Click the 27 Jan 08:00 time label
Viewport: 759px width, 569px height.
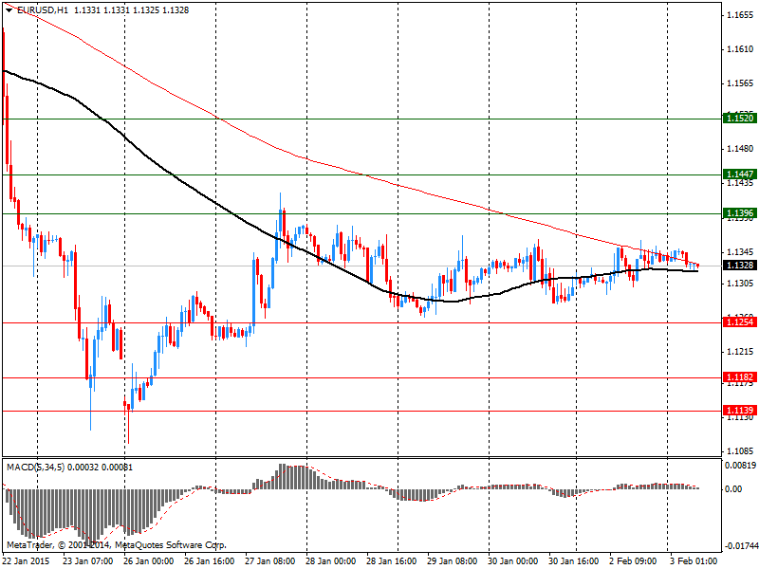269,561
